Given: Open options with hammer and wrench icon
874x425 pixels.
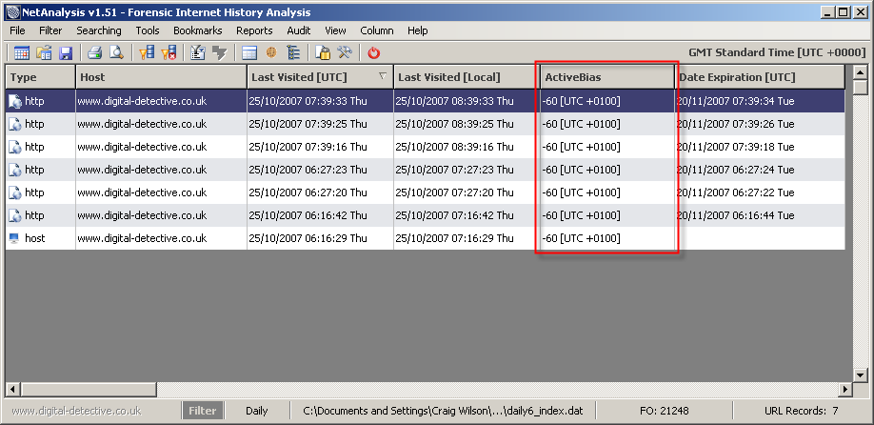Looking at the screenshot, I should point(345,53).
